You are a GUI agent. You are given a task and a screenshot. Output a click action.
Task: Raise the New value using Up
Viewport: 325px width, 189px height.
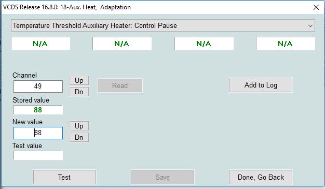pyautogui.click(x=79, y=126)
